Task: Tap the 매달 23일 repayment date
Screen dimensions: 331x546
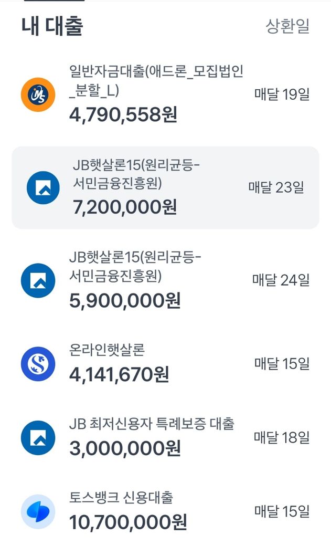Action: click(276, 187)
